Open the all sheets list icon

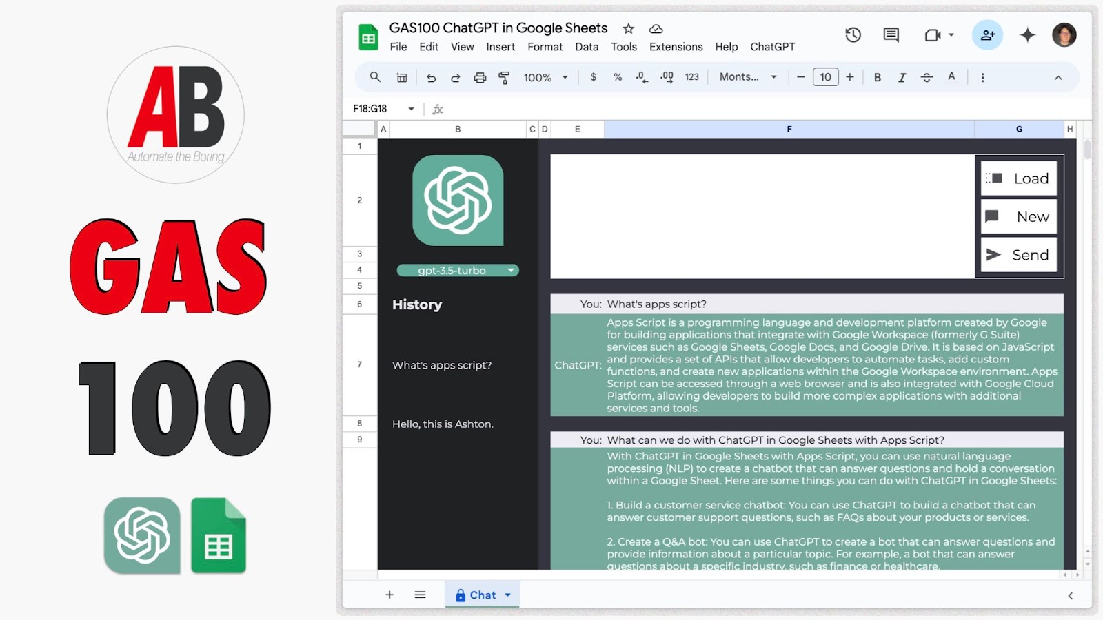click(420, 595)
